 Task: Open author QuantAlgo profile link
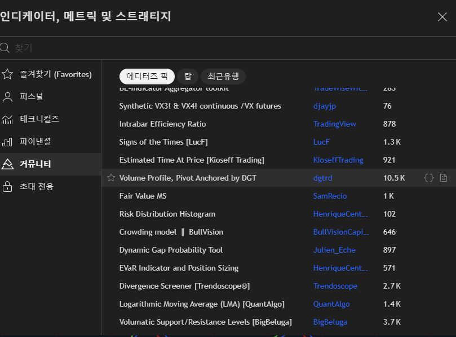point(331,304)
